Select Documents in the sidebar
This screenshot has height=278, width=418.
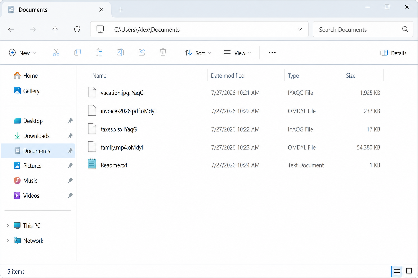pyautogui.click(x=38, y=151)
